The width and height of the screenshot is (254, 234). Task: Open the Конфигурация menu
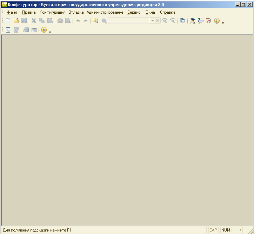(53, 12)
